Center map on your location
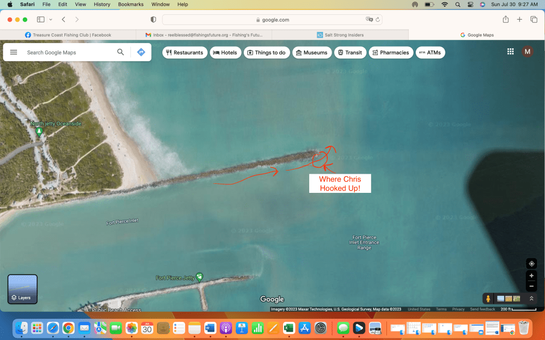 pyautogui.click(x=531, y=263)
